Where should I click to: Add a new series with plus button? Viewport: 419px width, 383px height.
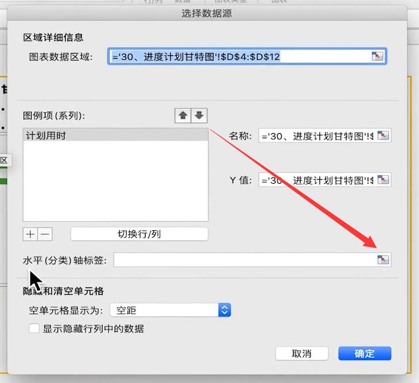(30, 234)
